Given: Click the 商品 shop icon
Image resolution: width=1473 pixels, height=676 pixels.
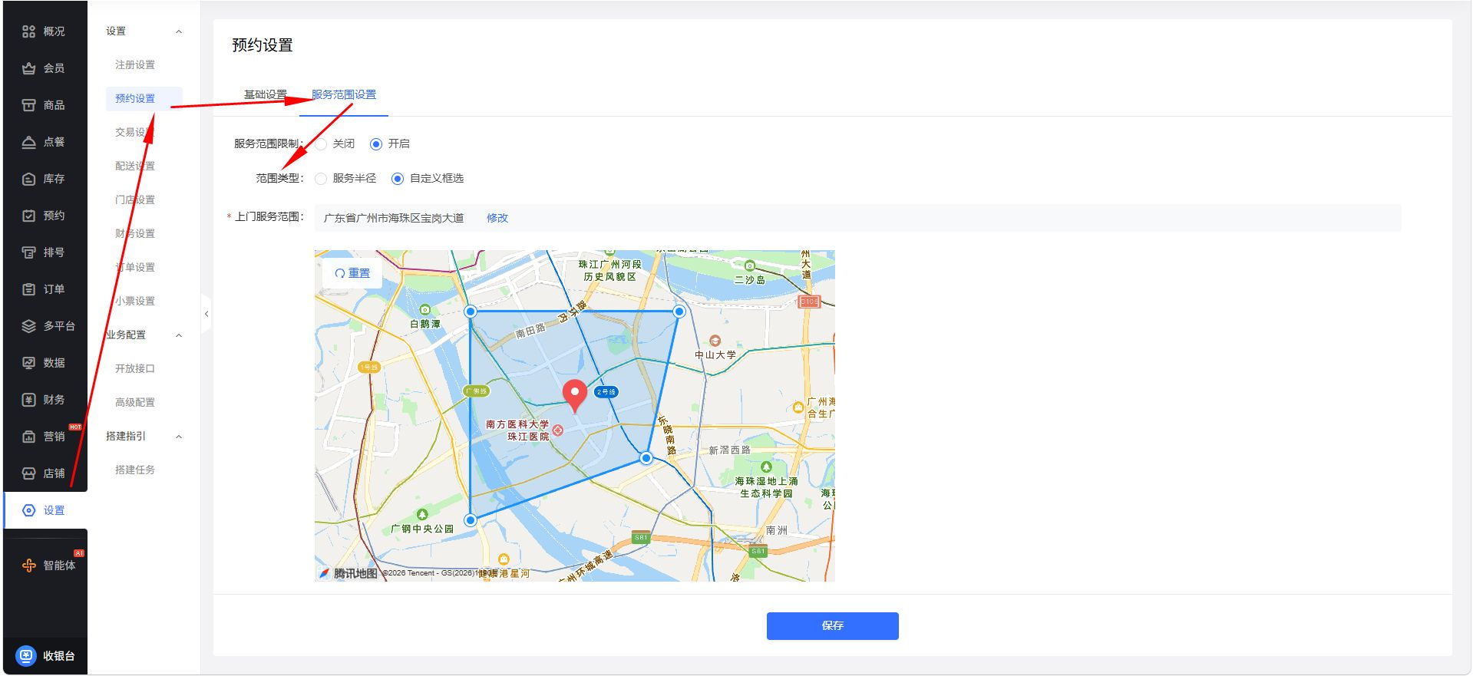Looking at the screenshot, I should 28,105.
